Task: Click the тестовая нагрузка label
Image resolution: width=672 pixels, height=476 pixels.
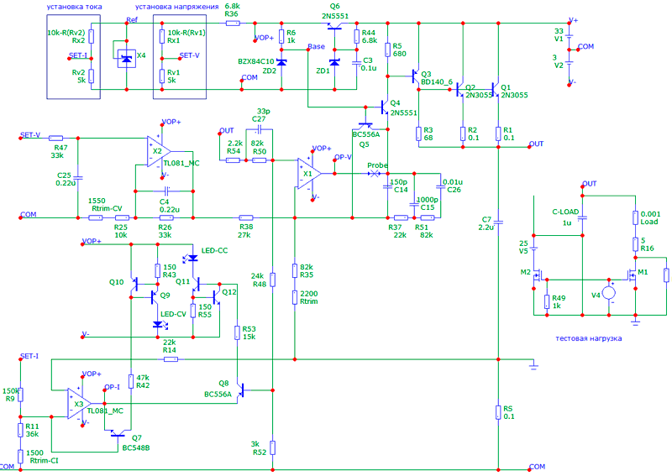Action: click(x=589, y=338)
